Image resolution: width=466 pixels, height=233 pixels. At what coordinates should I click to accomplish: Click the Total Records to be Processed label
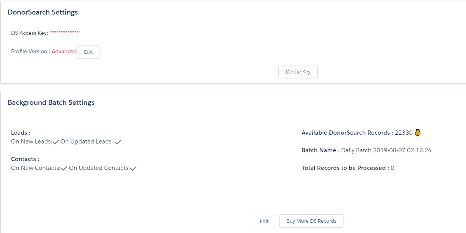[x=345, y=168]
